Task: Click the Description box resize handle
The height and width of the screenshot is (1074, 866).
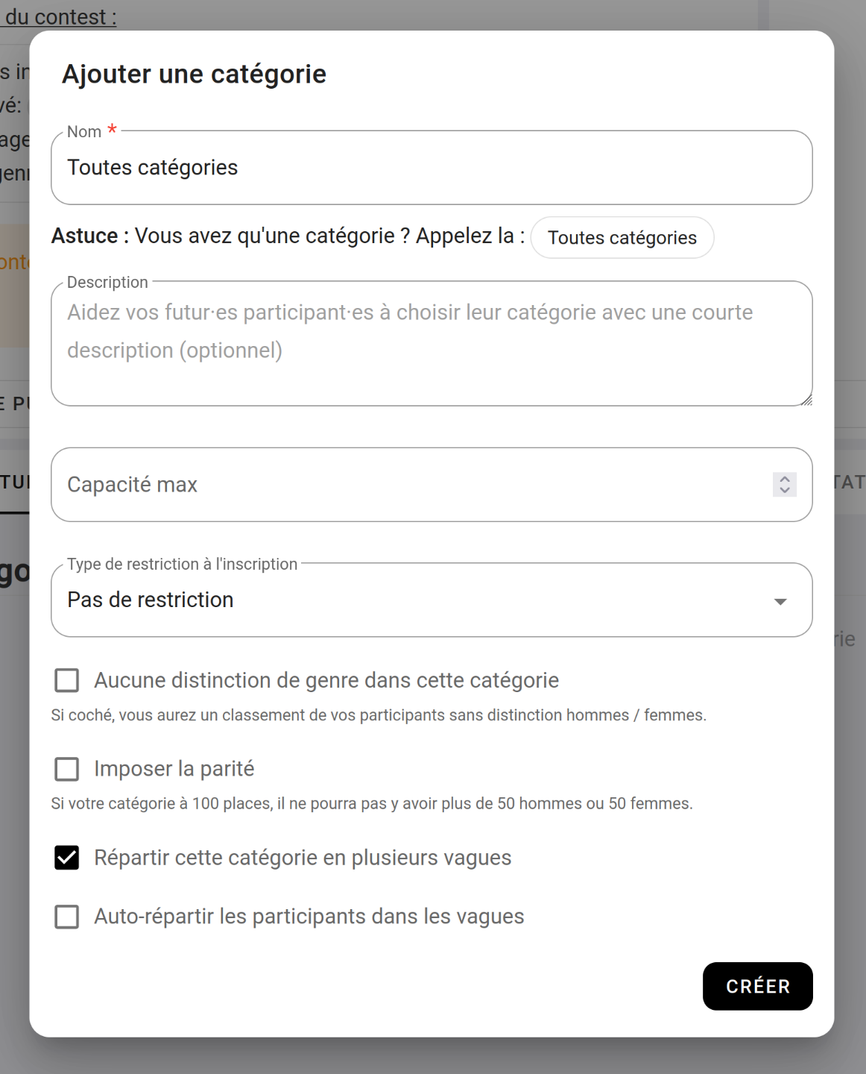Action: tap(806, 401)
